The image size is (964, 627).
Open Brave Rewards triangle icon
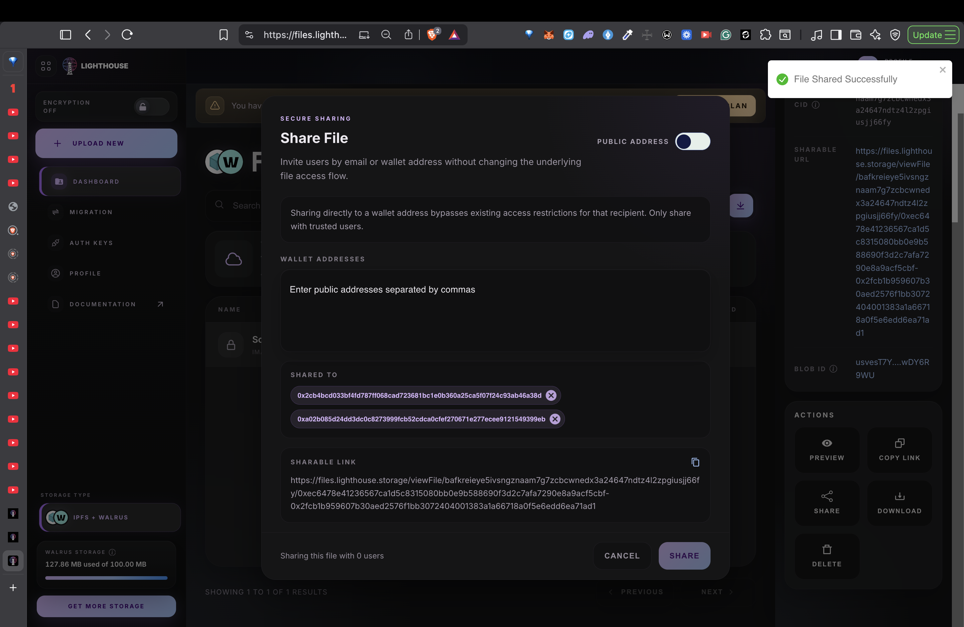[x=454, y=35]
